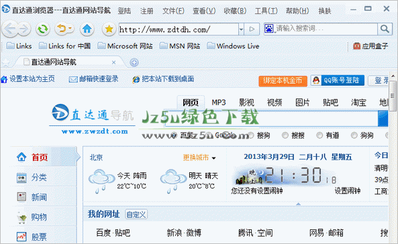Open the 收藏(B) menu
This screenshot has height=244, width=398.
tap(235, 11)
